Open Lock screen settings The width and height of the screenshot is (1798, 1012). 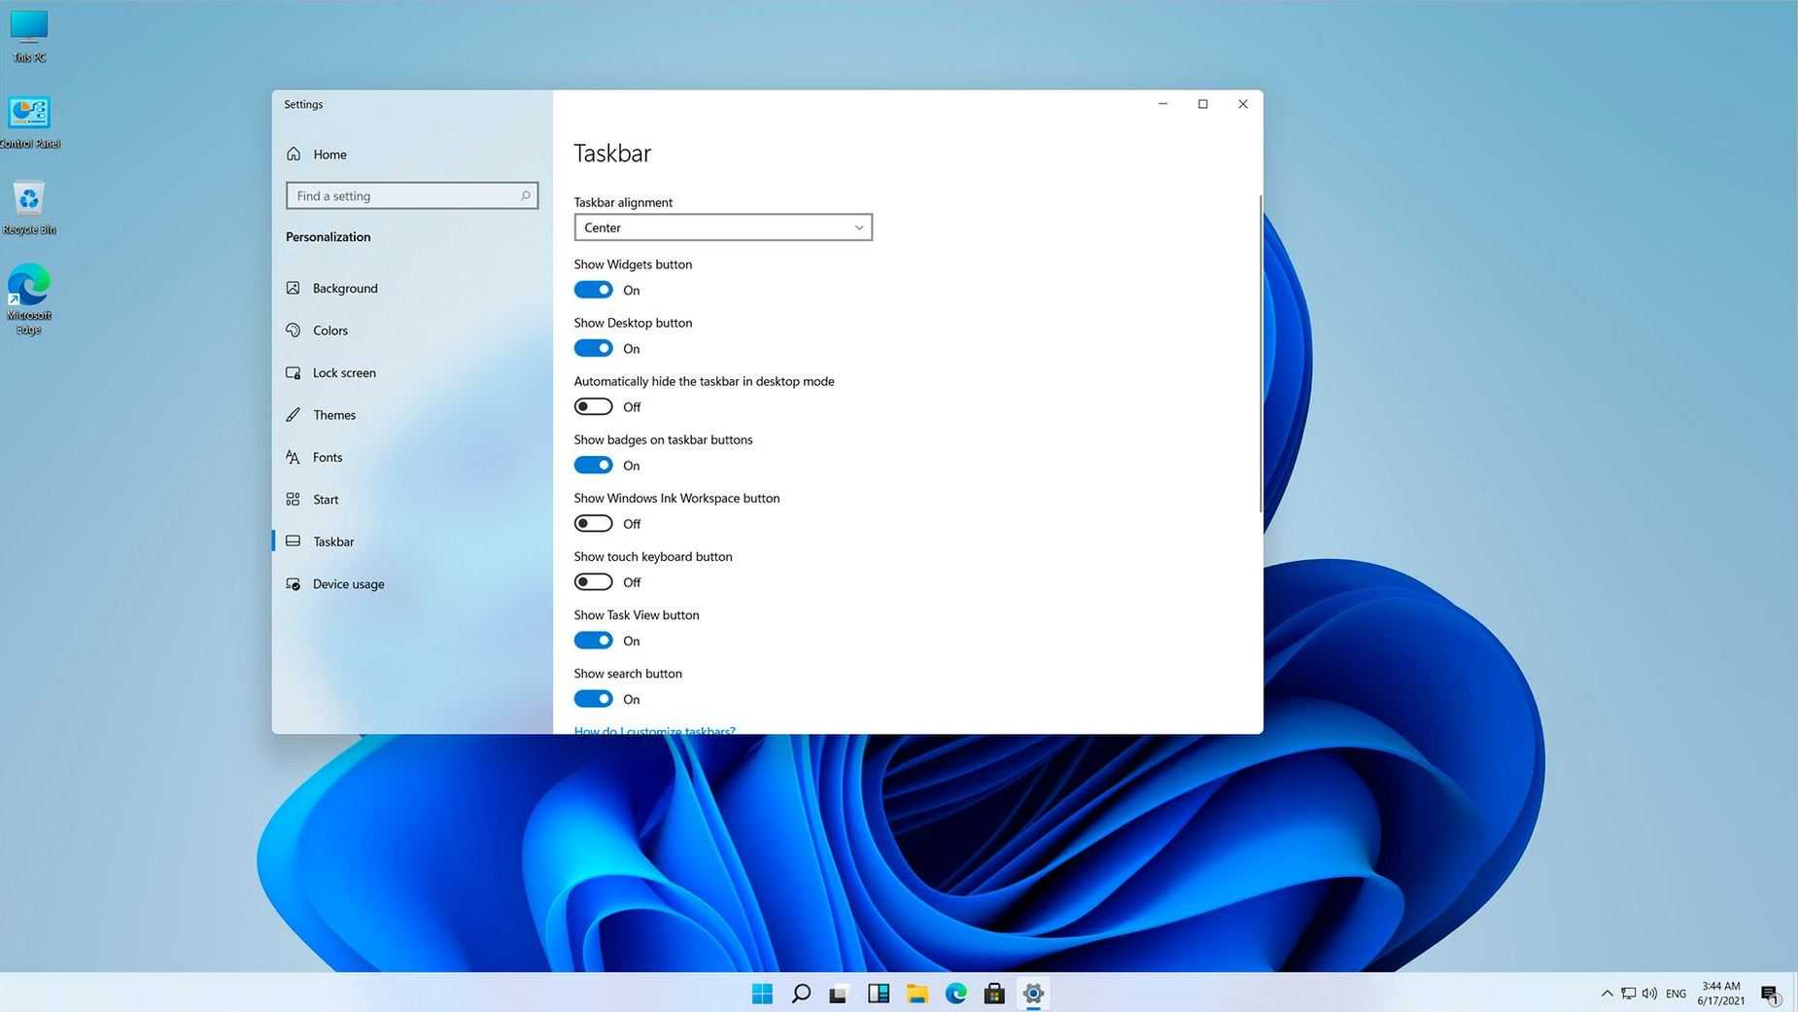[x=412, y=372]
